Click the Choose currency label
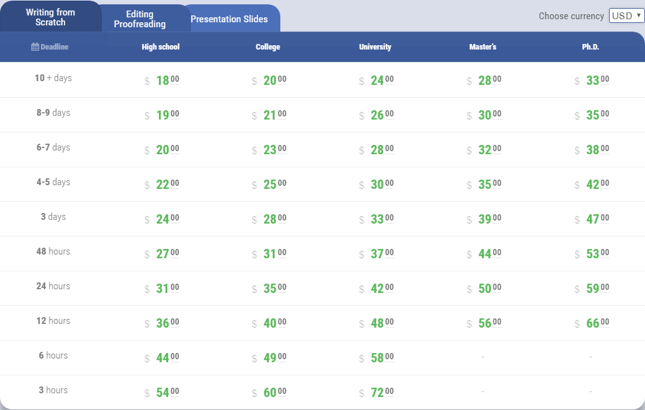 pyautogui.click(x=571, y=16)
